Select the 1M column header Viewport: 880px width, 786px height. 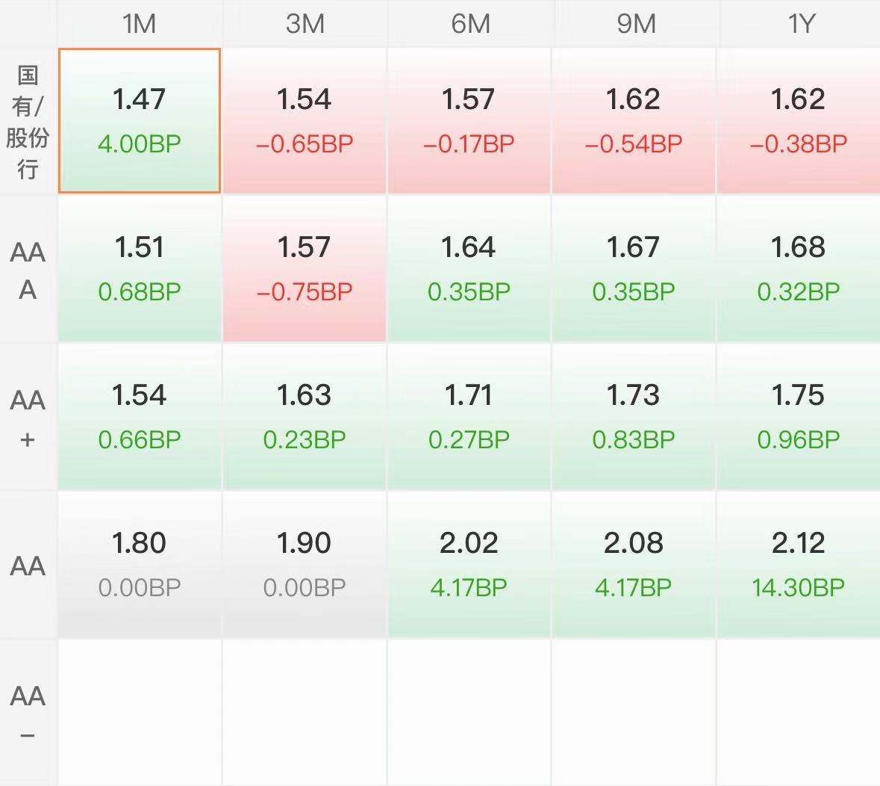tap(139, 24)
